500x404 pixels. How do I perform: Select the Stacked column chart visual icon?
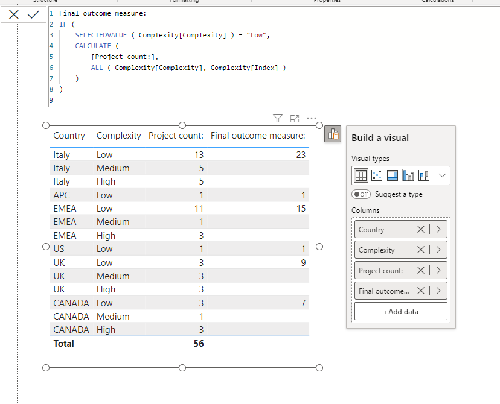(423, 175)
